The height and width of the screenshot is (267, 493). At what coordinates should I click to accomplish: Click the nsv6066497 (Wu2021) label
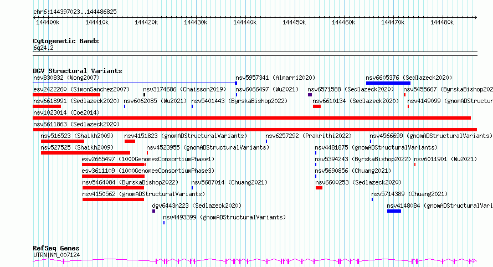tap(267, 89)
